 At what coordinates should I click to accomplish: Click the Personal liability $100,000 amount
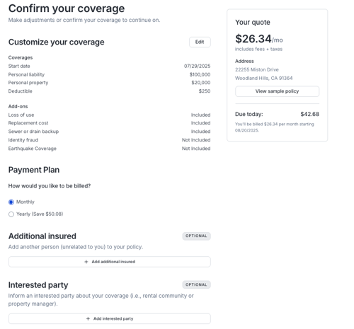(200, 74)
